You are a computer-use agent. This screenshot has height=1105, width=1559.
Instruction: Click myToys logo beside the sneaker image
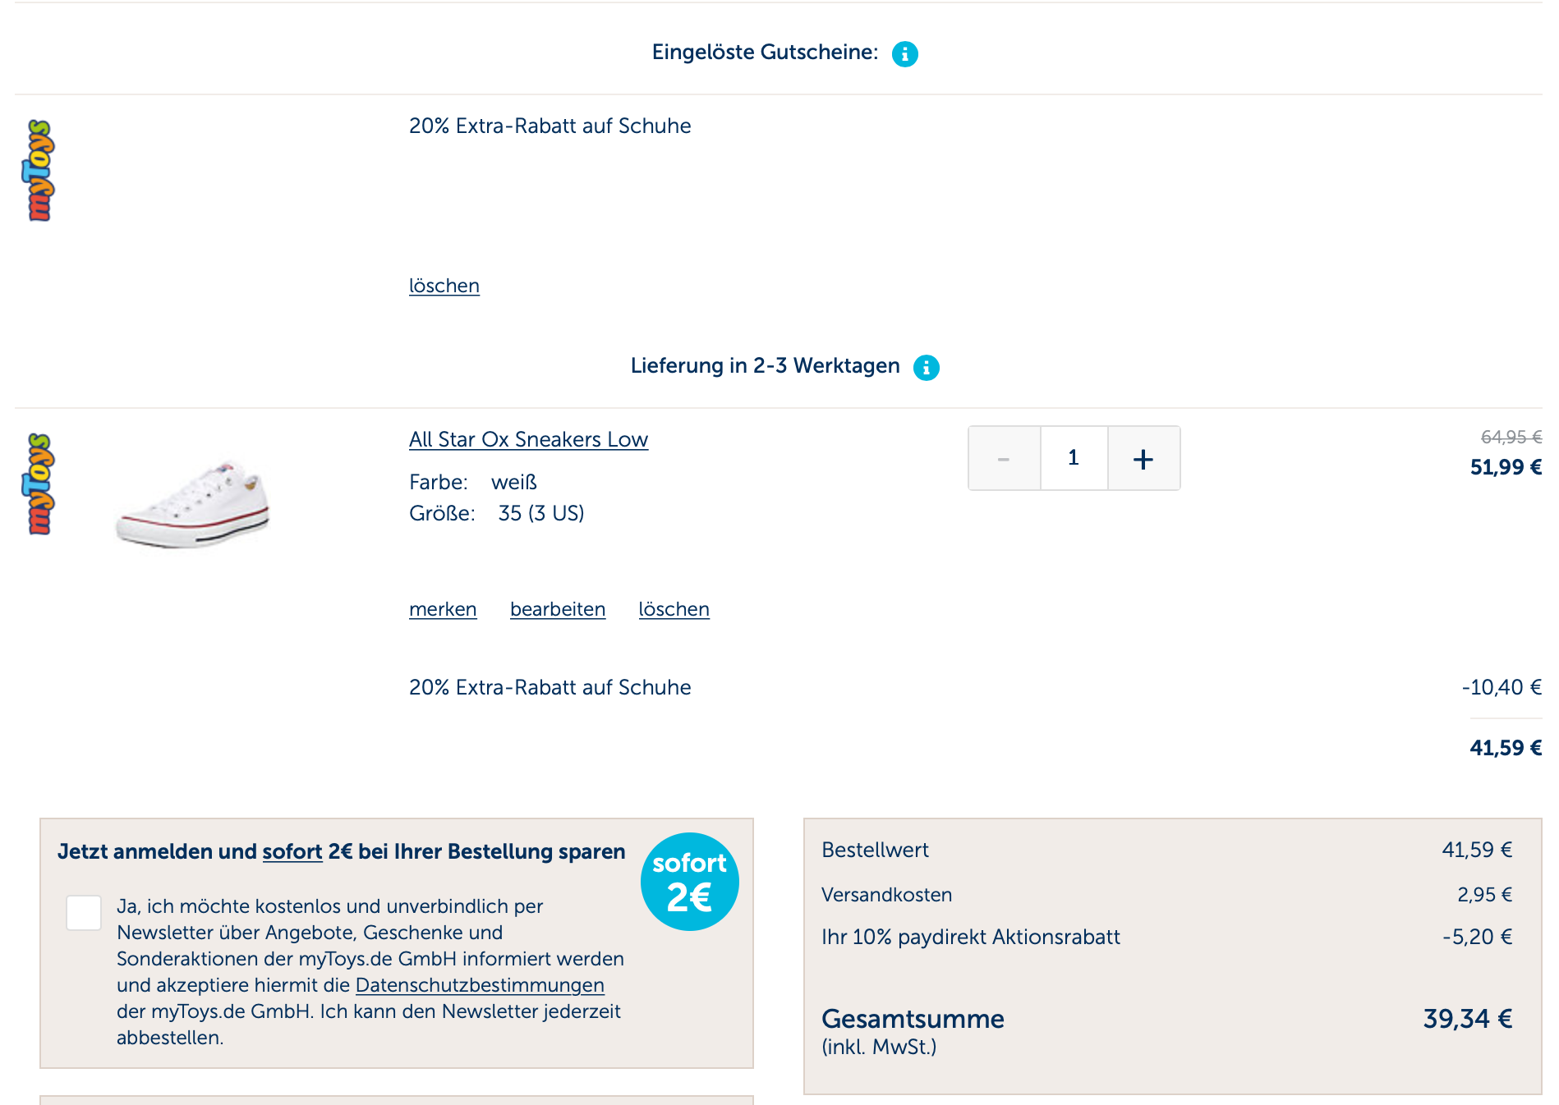point(39,484)
